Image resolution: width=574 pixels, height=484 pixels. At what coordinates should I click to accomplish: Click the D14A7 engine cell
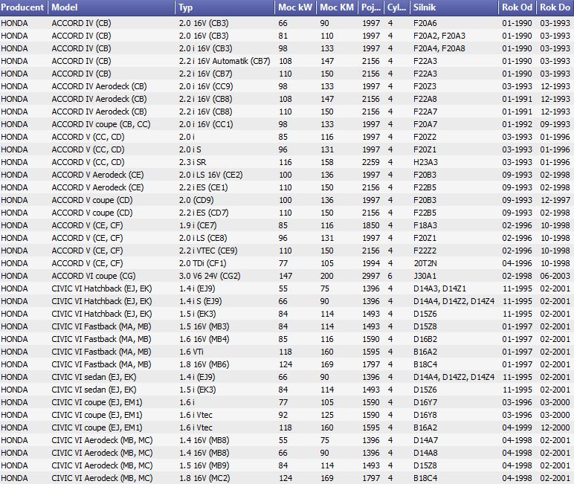[425, 440]
